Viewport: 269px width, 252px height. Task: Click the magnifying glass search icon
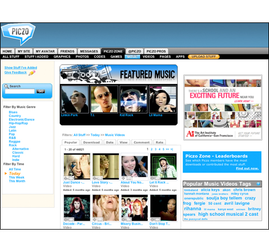(6, 86)
